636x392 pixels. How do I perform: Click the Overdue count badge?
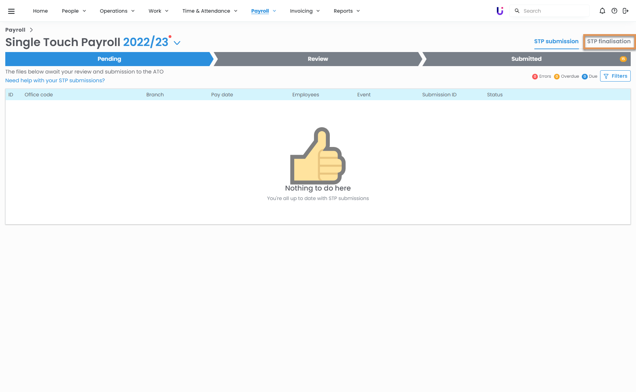coord(556,77)
